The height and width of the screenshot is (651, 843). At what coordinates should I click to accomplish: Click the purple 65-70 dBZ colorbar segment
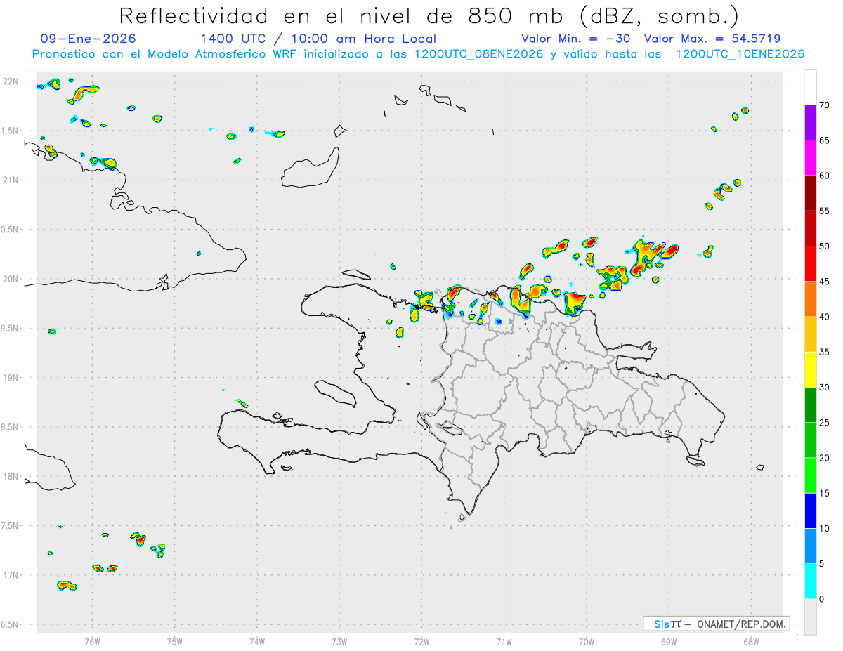click(810, 123)
